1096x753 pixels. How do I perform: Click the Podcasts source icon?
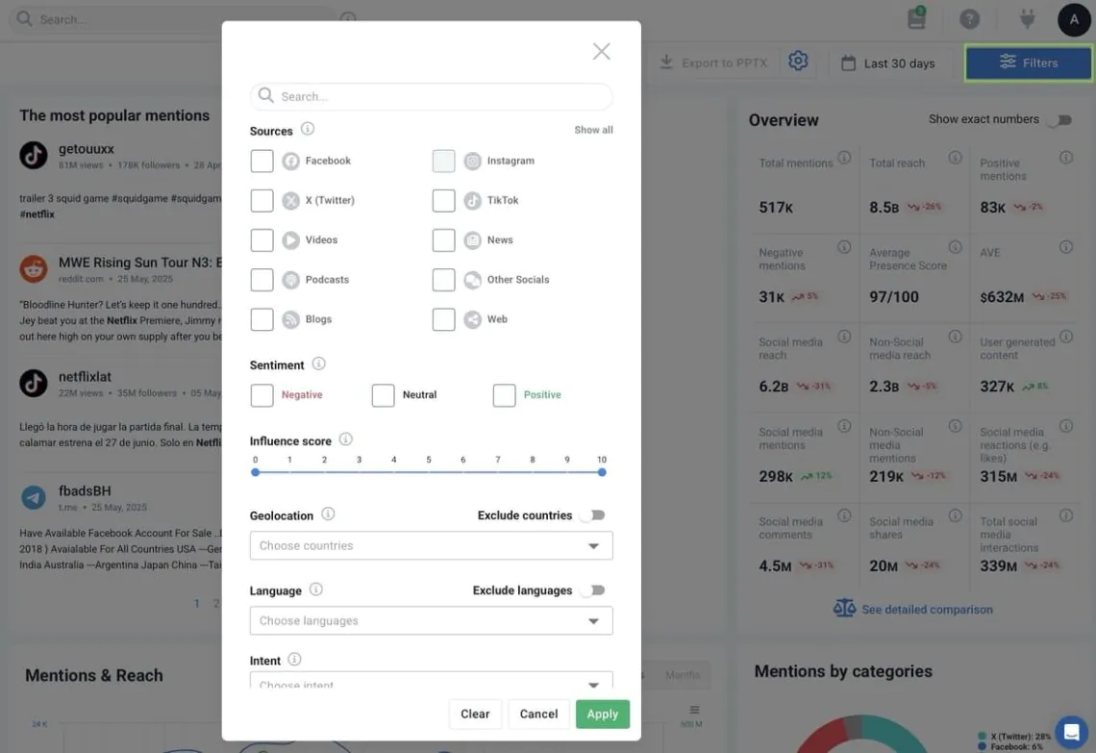click(290, 280)
